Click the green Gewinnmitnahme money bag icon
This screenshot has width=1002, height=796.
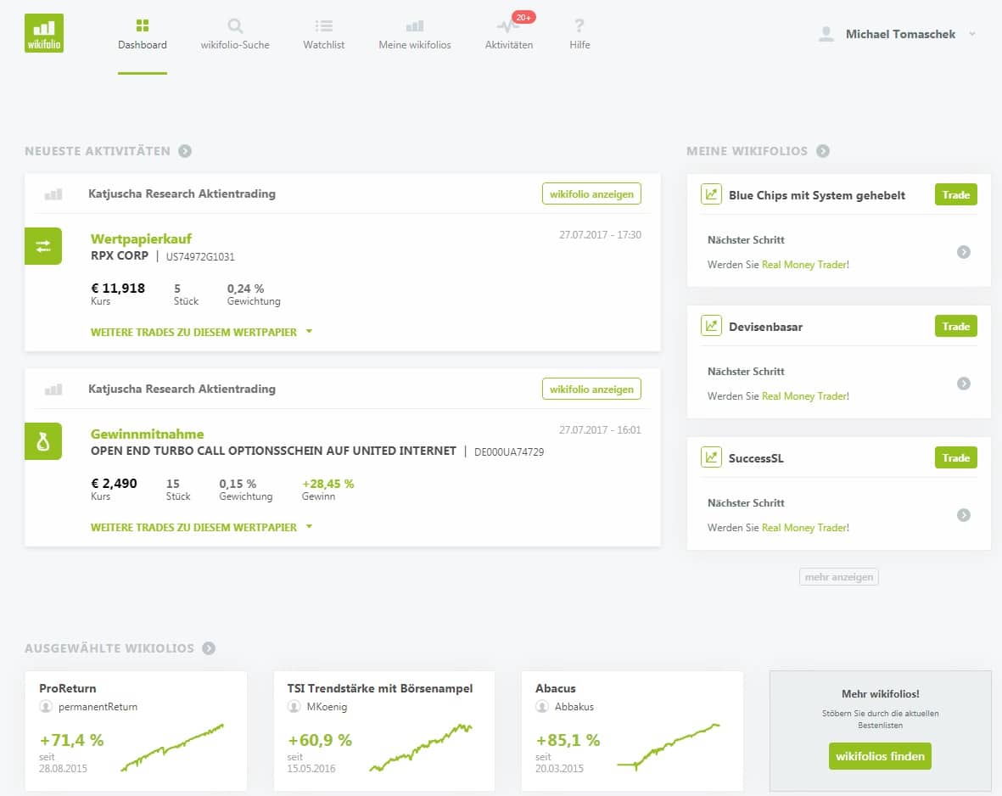[43, 441]
